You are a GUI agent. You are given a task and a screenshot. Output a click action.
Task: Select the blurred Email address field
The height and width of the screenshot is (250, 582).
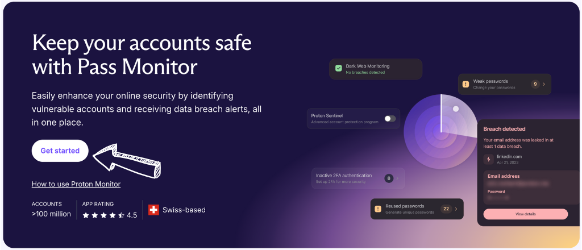tap(518, 184)
